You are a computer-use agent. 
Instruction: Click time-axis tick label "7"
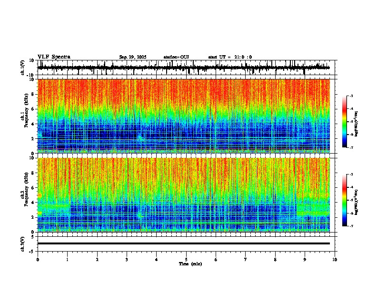coord(246,260)
